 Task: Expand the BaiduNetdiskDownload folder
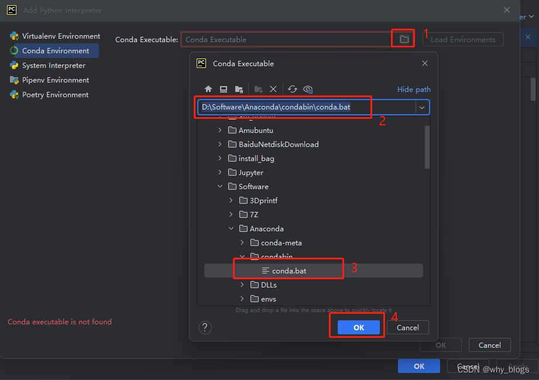point(220,145)
